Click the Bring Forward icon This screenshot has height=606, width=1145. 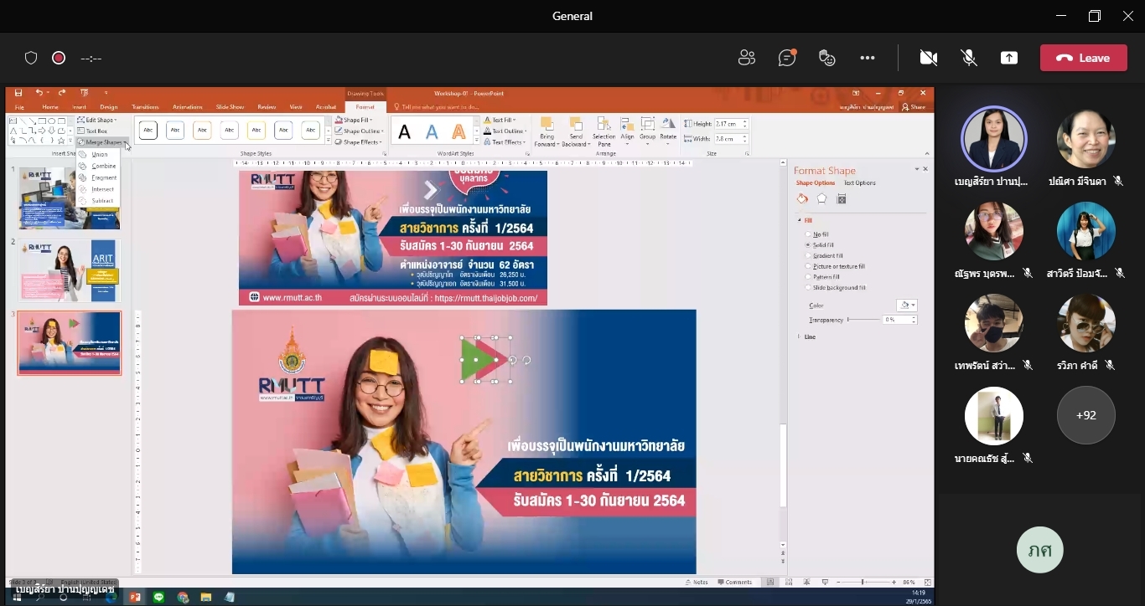pos(547,124)
